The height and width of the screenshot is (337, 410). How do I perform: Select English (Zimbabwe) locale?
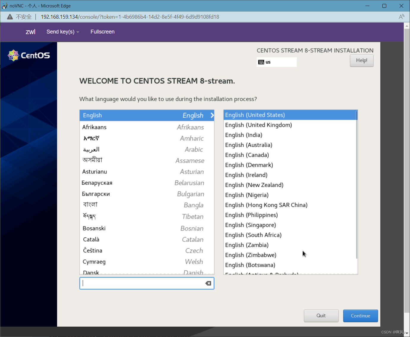(290, 255)
